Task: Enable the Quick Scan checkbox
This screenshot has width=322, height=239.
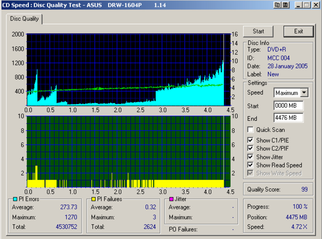Action: [x=250, y=130]
